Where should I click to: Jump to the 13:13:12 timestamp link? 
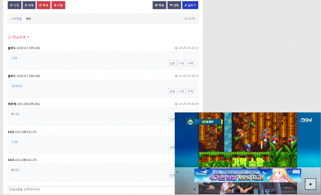coord(17,86)
